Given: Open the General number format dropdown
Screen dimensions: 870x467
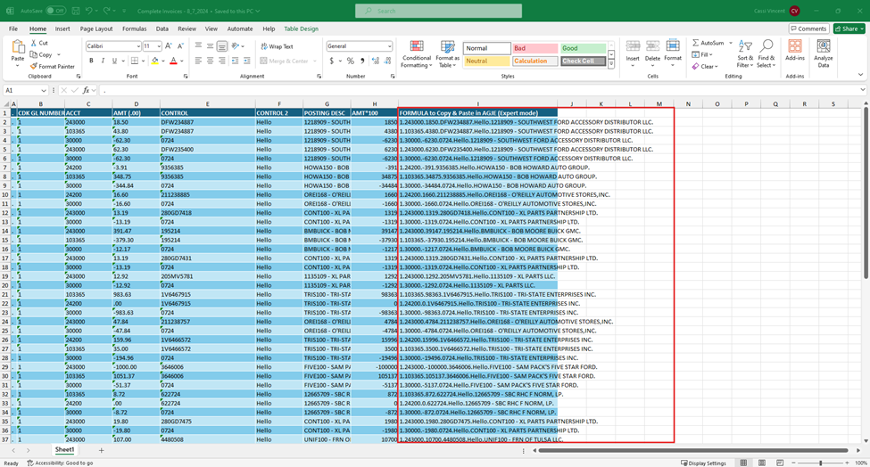Looking at the screenshot, I should point(390,46).
